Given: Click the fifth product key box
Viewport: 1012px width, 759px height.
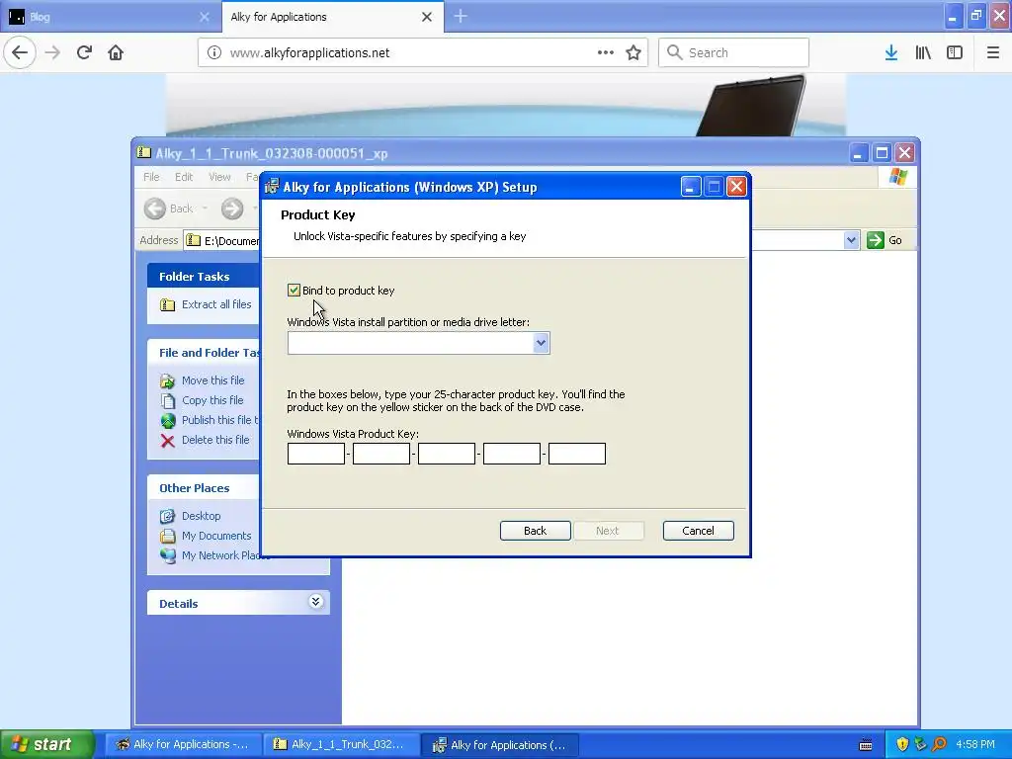Looking at the screenshot, I should 576,454.
